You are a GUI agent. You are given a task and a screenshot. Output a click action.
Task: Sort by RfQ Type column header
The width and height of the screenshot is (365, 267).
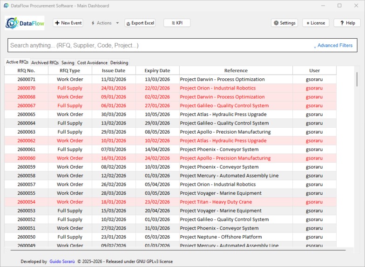click(70, 71)
